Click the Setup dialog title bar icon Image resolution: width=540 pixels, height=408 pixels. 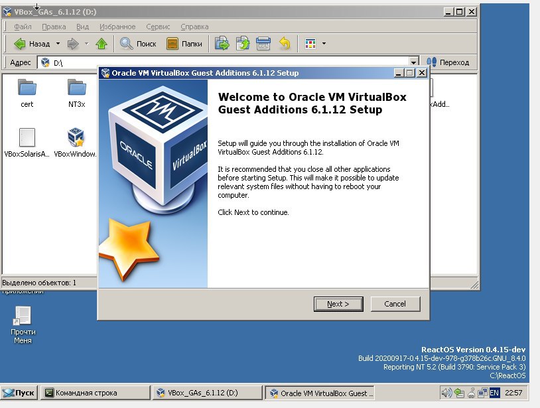coord(105,73)
